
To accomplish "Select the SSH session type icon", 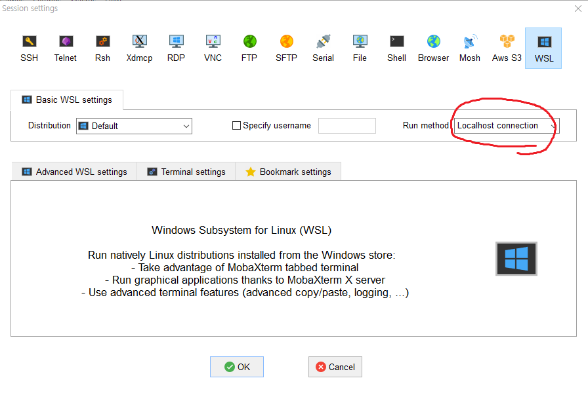I will pyautogui.click(x=30, y=48).
